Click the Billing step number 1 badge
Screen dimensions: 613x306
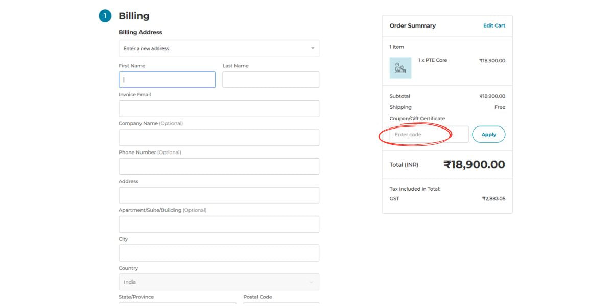(105, 16)
